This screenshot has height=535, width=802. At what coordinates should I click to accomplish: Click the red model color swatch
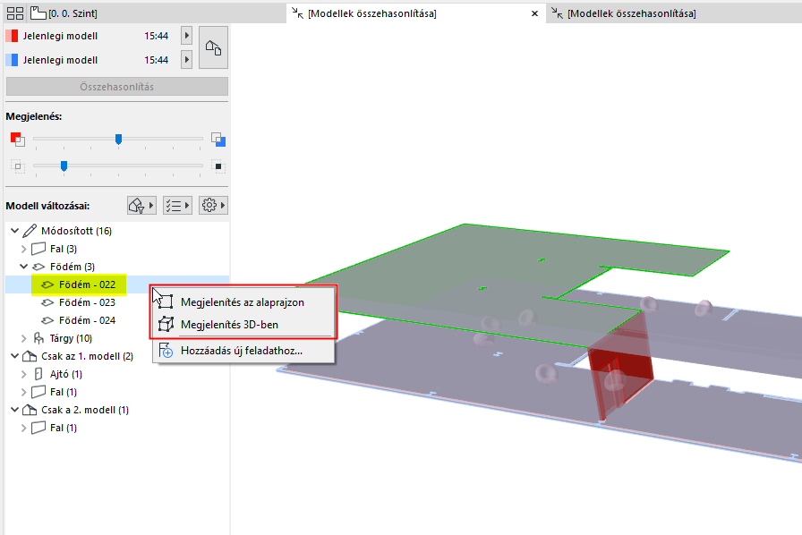pos(12,36)
